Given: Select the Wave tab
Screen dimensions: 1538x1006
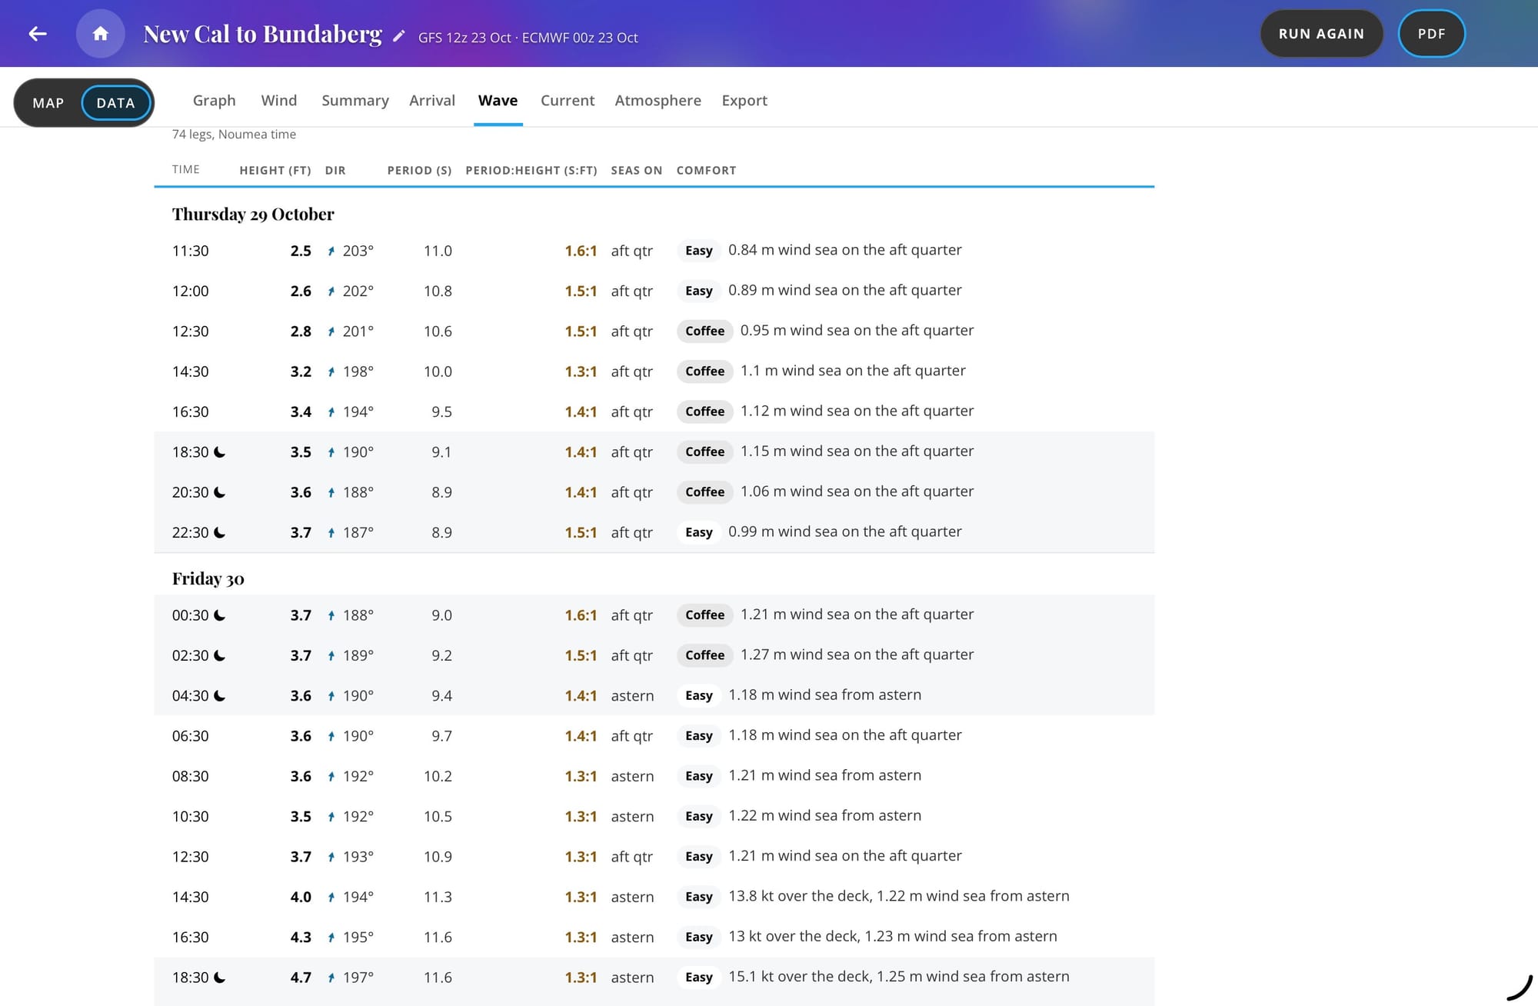Looking at the screenshot, I should (x=498, y=100).
